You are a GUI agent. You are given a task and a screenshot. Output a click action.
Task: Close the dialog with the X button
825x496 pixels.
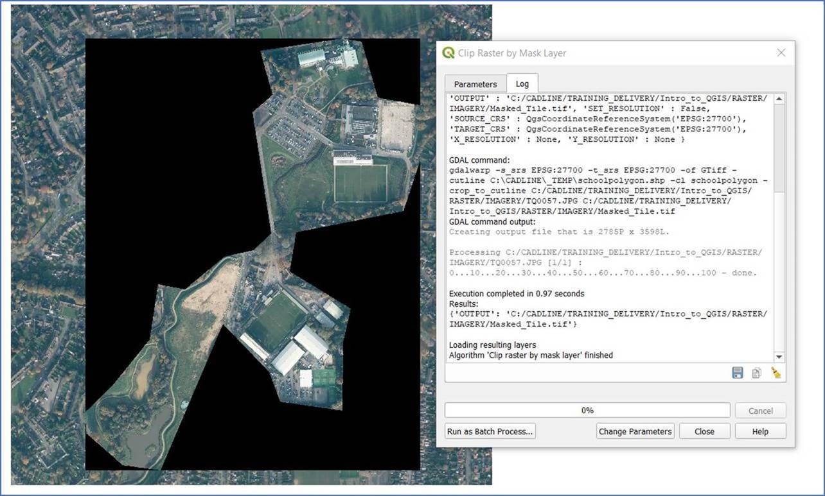pyautogui.click(x=781, y=53)
